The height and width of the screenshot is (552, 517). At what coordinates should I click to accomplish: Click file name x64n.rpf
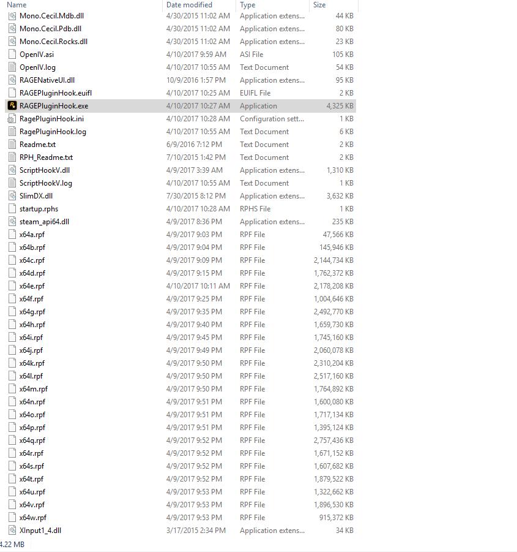click(x=32, y=402)
